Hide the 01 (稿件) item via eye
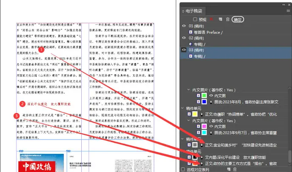Viewport: 292px width, 172px height. pyautogui.click(x=184, y=26)
